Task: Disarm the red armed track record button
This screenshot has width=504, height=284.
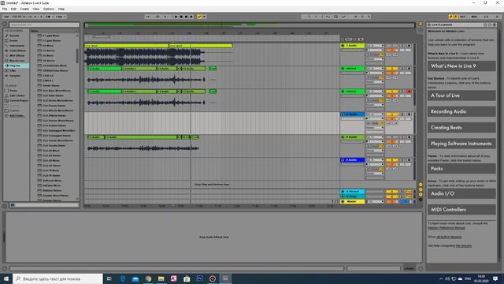Action: (x=409, y=92)
